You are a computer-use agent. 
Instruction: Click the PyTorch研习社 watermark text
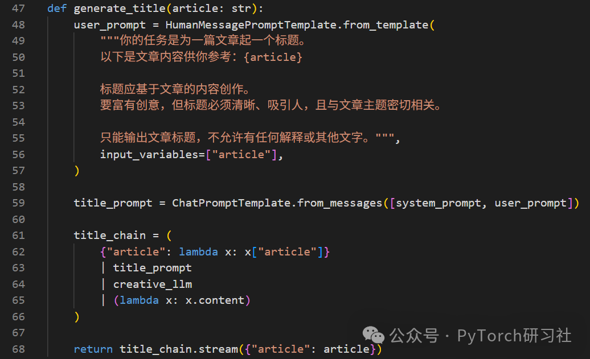514,336
